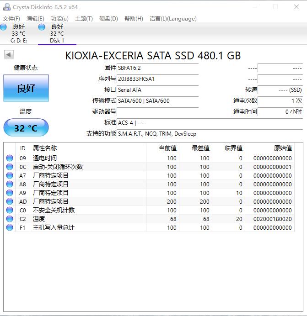Click status orb of attribute AD row
Image resolution: width=307 pixels, height=316 pixels.
click(10, 201)
